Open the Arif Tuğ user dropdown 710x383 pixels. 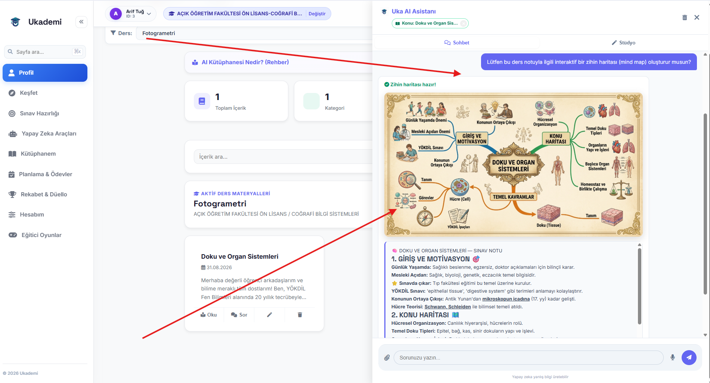(x=131, y=14)
